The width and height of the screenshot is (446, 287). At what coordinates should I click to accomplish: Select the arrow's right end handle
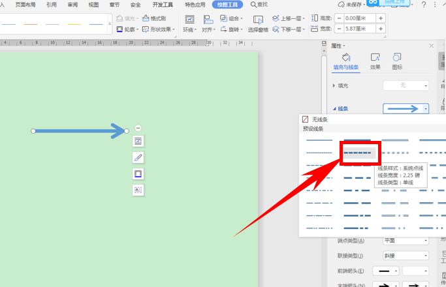tap(127, 131)
